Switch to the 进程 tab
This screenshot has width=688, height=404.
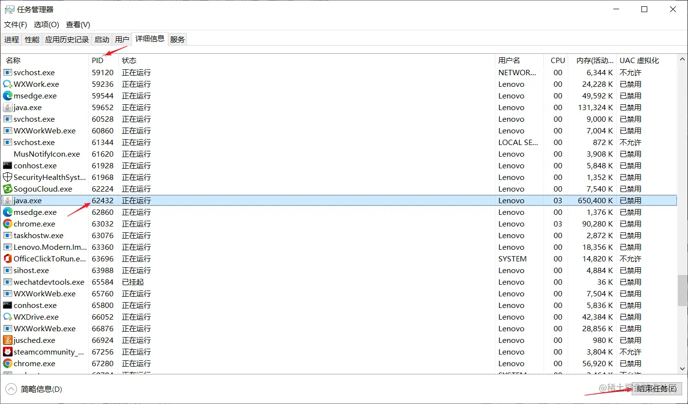[12, 39]
